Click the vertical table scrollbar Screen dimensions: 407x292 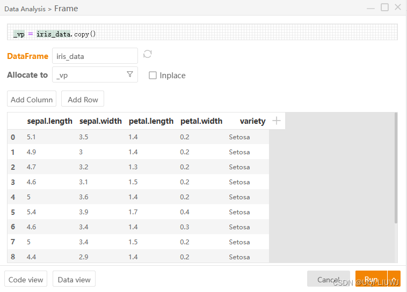coord(396,167)
